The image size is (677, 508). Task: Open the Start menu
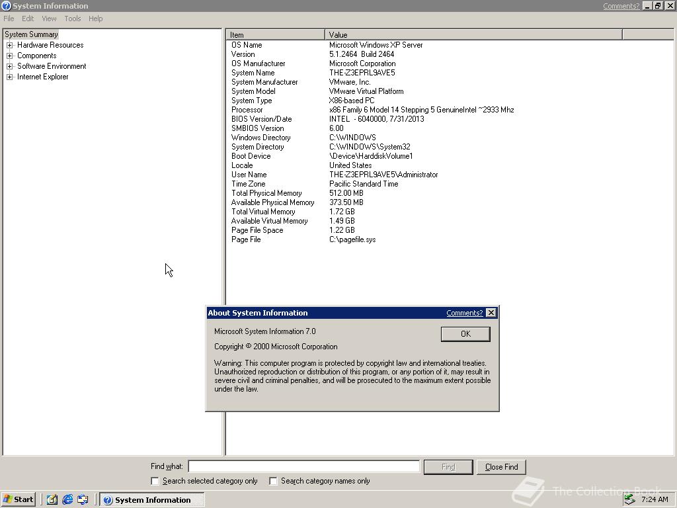(x=19, y=499)
